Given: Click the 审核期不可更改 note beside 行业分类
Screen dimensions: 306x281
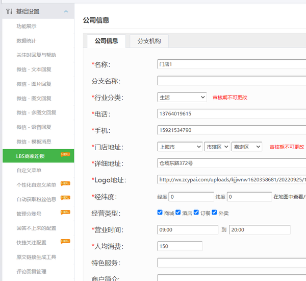Looking at the screenshot, I should (230, 98).
